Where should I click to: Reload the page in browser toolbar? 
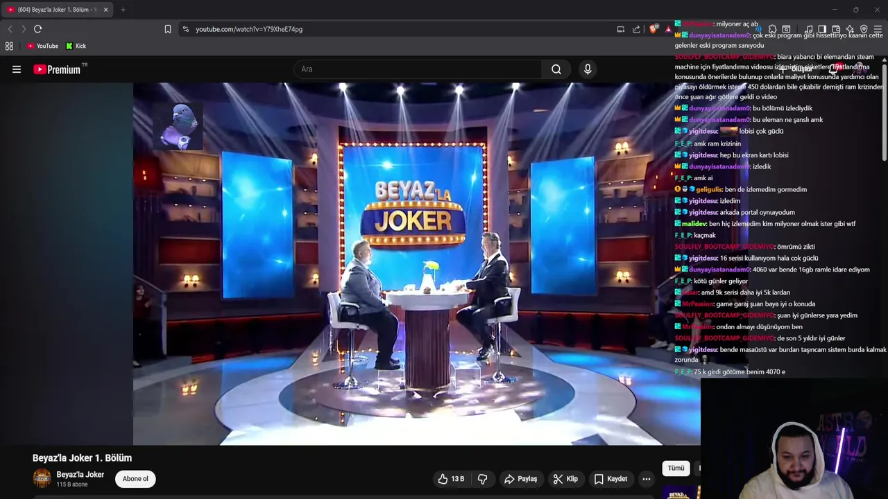pos(37,29)
